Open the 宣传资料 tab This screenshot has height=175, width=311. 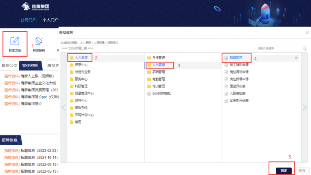point(30,66)
